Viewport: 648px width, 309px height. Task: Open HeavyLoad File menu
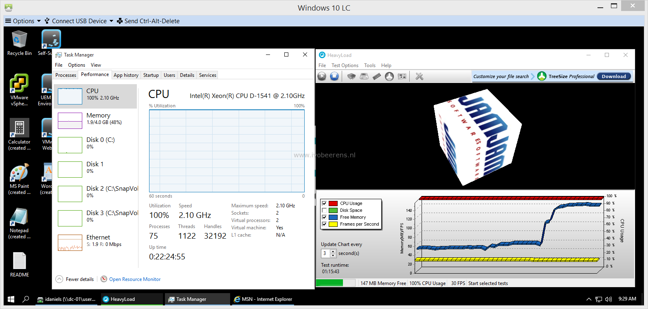coord(322,65)
